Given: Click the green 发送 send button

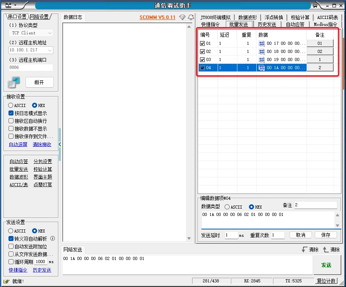Looking at the screenshot, I should click(326, 265).
